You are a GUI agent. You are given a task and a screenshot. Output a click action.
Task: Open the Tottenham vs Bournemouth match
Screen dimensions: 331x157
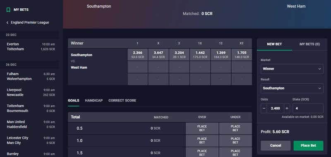[x=31, y=109]
